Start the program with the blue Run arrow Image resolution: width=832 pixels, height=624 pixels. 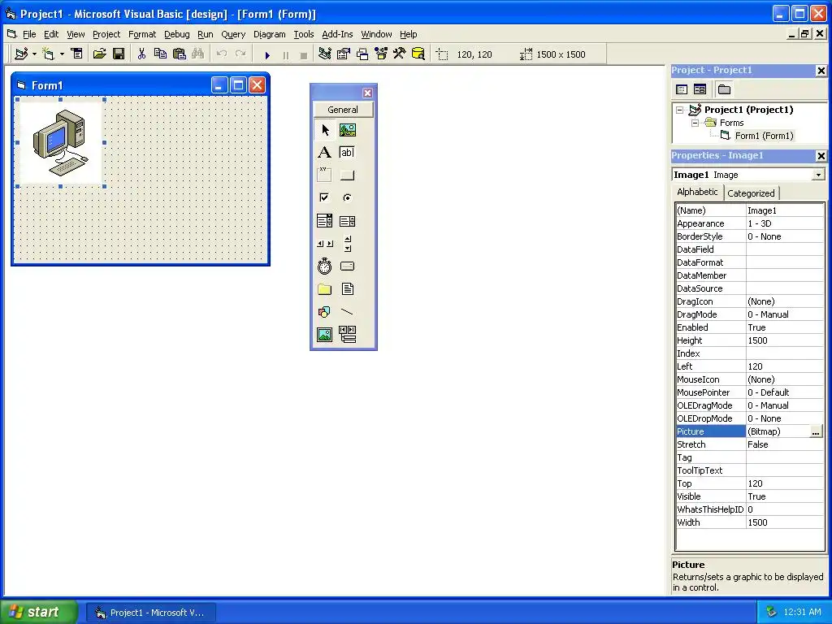tap(267, 54)
